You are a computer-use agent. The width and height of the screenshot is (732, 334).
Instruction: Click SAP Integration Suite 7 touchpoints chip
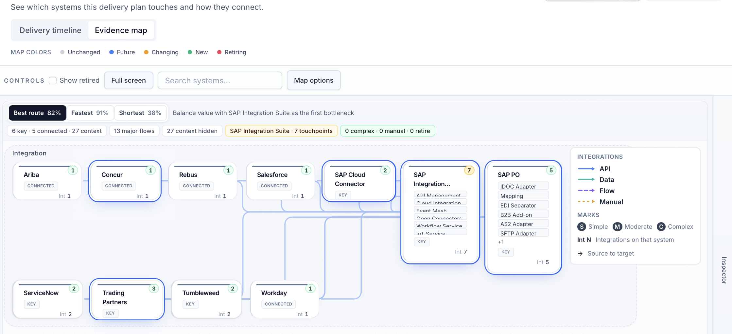[x=281, y=131]
